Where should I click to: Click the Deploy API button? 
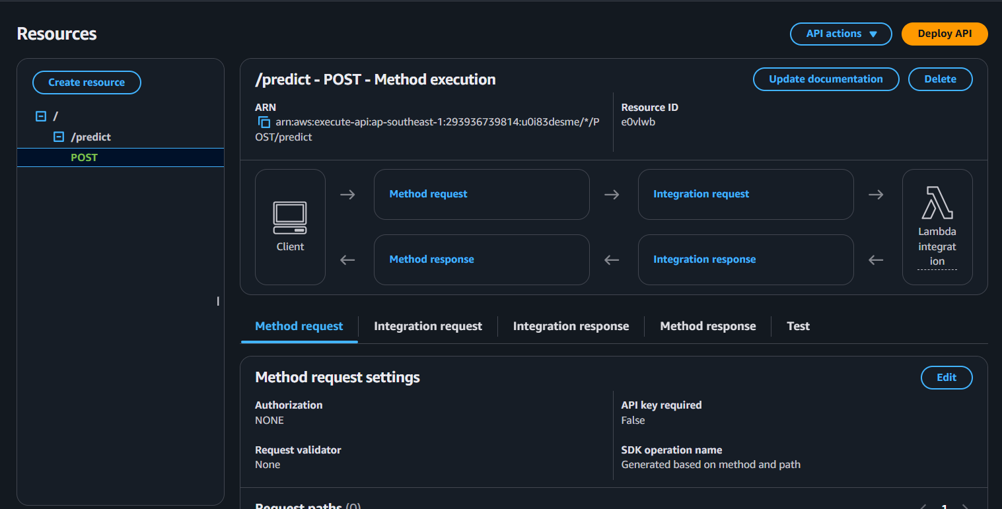click(x=945, y=34)
